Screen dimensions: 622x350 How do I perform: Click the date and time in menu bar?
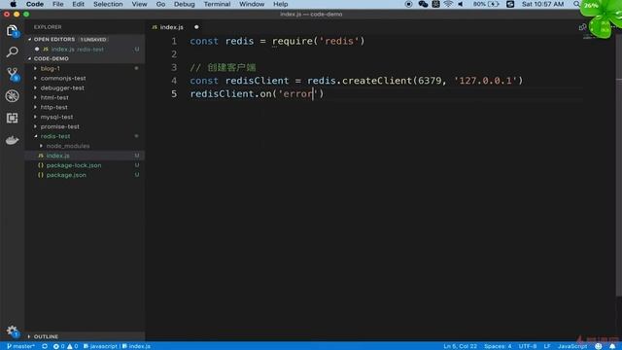pos(542,4)
